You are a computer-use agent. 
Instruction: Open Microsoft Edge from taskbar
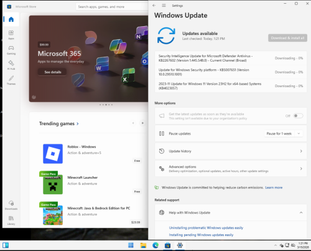(155, 245)
